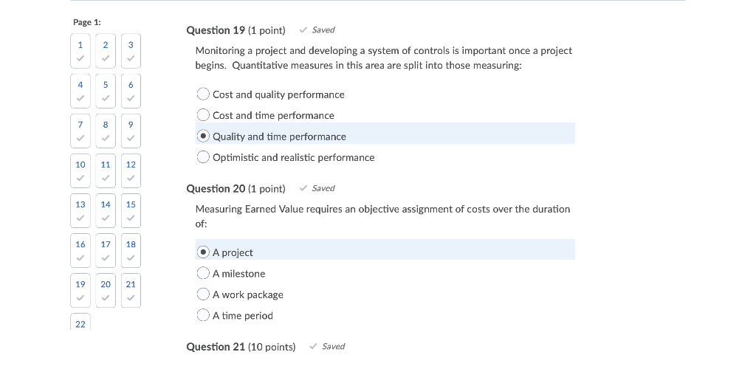Go to question 12 box
Viewport: 756px width, 383px height.
131,170
